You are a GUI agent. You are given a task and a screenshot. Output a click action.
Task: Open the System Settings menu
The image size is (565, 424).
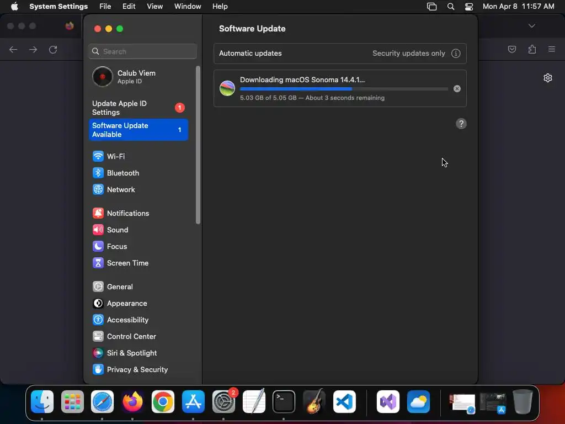58,7
